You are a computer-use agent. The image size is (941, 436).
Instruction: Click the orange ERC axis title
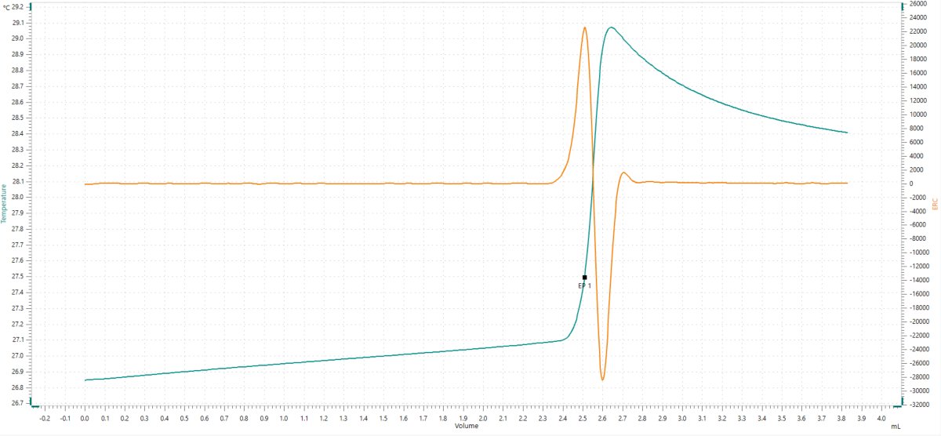pyautogui.click(x=935, y=205)
